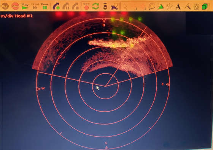213x150 pixels.
Task: Click the grey arrow with square stop icon
Action: [76, 6]
